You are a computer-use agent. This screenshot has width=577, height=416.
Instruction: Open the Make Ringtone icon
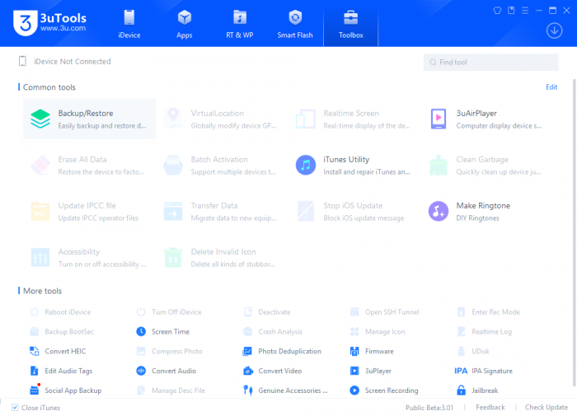(439, 211)
